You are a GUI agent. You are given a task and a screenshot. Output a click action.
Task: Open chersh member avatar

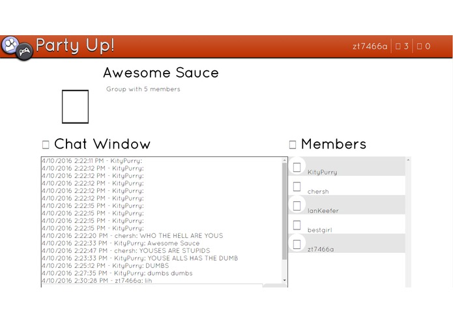pos(297,186)
